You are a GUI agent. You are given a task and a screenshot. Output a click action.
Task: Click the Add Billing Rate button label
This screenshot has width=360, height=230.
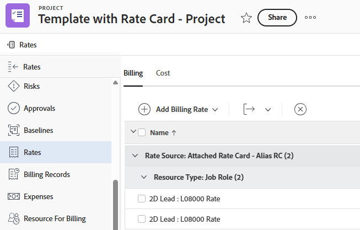pos(182,109)
